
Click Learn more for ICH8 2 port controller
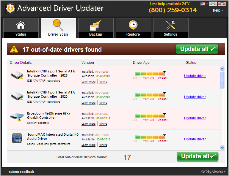[x=88, y=82]
